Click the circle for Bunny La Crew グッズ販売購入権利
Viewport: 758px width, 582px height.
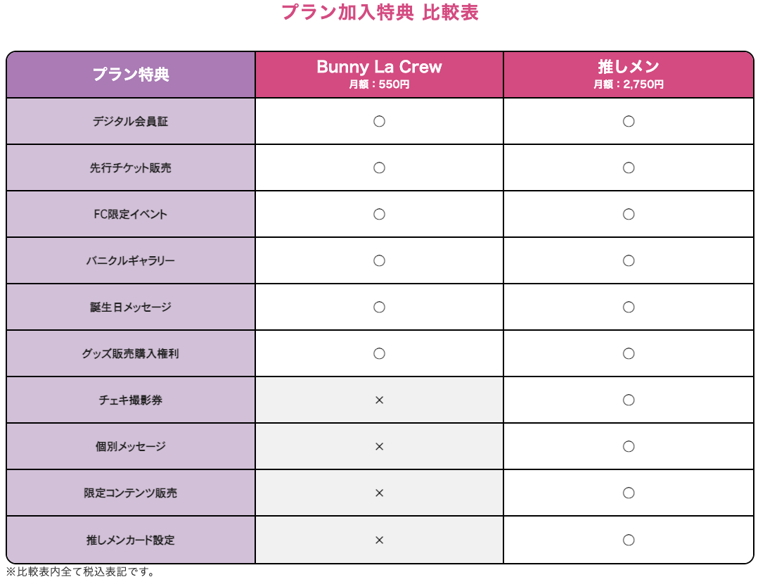[379, 353]
